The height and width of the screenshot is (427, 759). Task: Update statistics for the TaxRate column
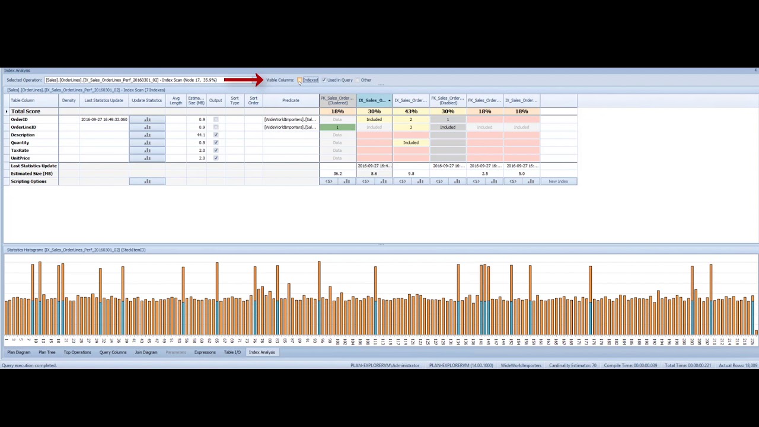[147, 151]
